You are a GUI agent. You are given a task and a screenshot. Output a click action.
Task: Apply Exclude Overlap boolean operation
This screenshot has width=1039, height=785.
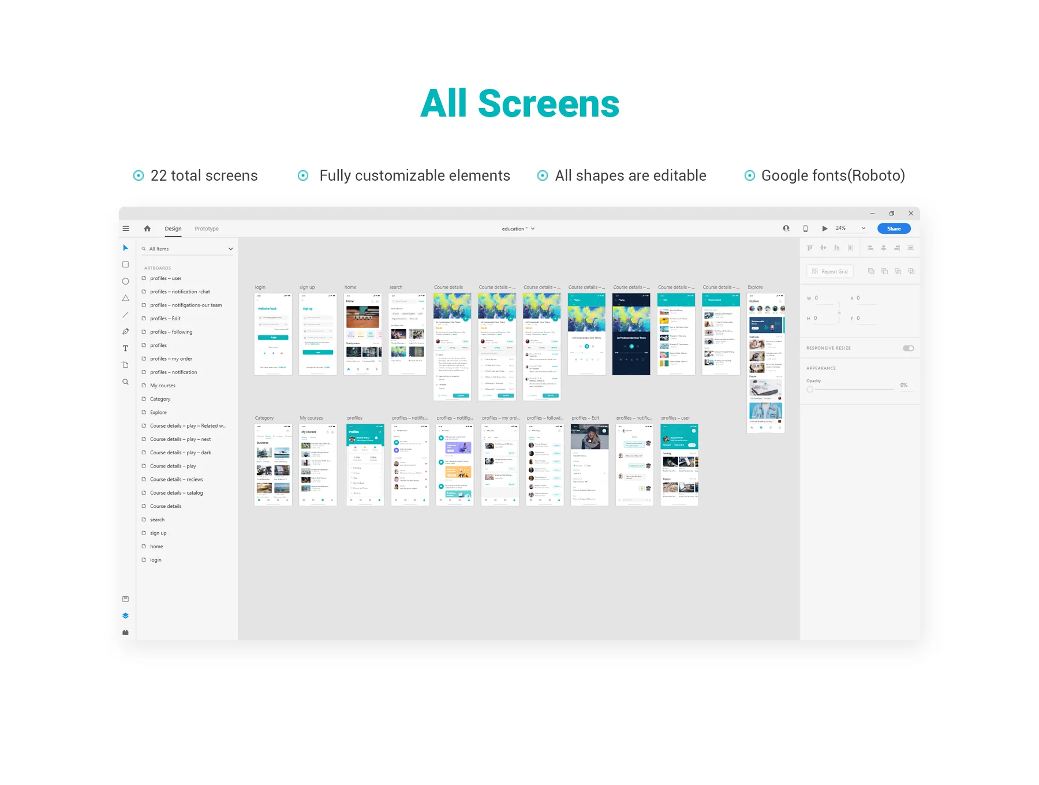pyautogui.click(x=911, y=271)
